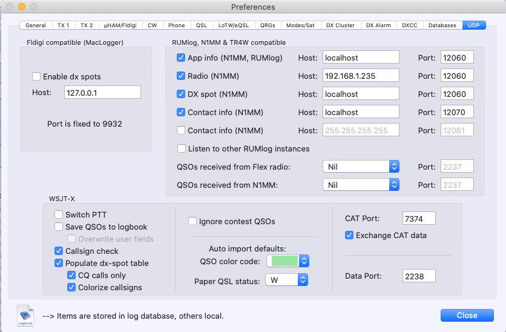Click the logbook database icon
The height and width of the screenshot is (332, 506).
[25, 315]
